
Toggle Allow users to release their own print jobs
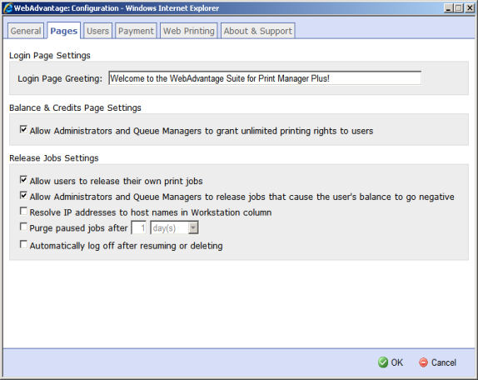tap(23, 179)
